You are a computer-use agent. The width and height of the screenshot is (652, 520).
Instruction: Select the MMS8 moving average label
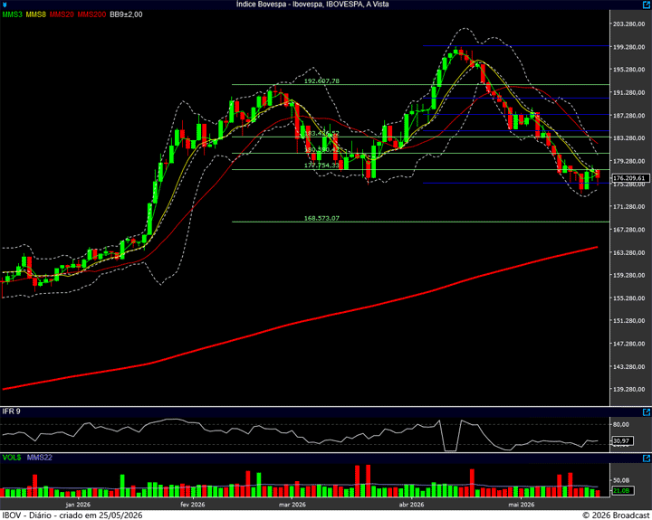(35, 14)
